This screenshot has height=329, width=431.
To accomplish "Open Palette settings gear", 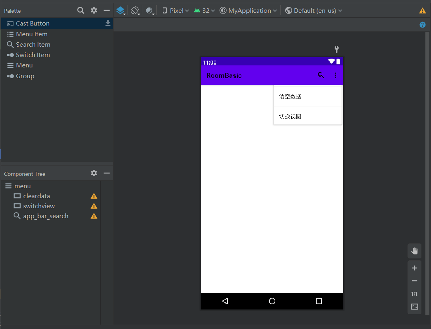I will pos(94,10).
